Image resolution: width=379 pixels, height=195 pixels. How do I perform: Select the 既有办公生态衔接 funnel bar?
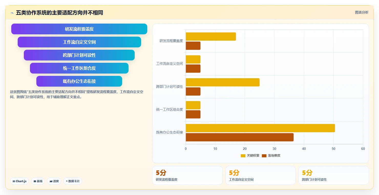(79, 81)
